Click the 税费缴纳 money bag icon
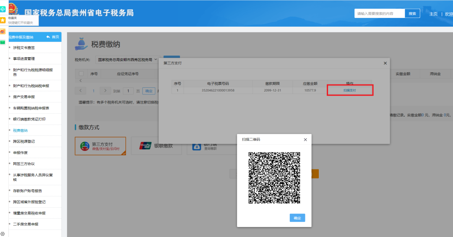Screen dimensions: 453x237 point(81,44)
